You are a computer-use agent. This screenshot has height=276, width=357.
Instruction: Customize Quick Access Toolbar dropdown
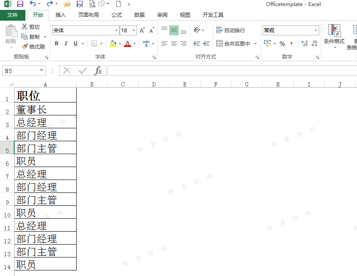tap(129, 4)
